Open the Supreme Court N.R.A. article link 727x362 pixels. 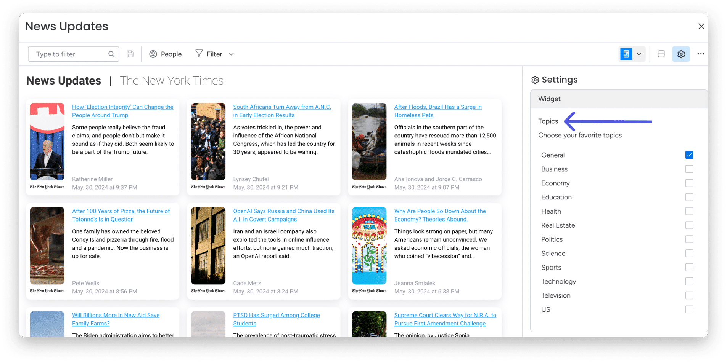point(445,319)
